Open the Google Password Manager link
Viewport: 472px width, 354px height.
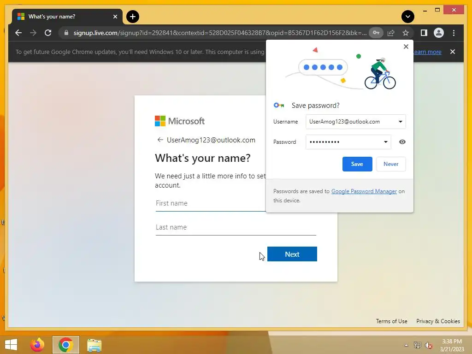364,191
